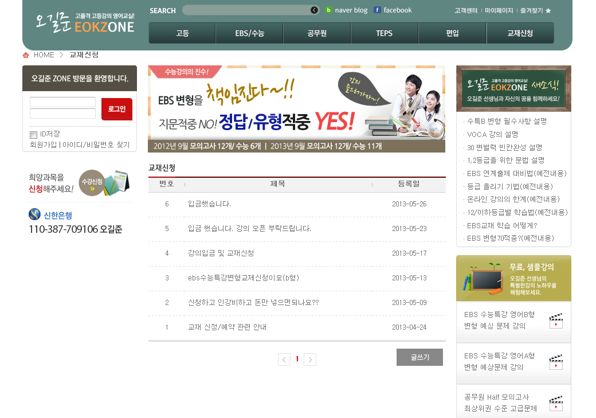Select the 교재신청 navigation menu item
This screenshot has width=596, height=418.
click(x=520, y=33)
